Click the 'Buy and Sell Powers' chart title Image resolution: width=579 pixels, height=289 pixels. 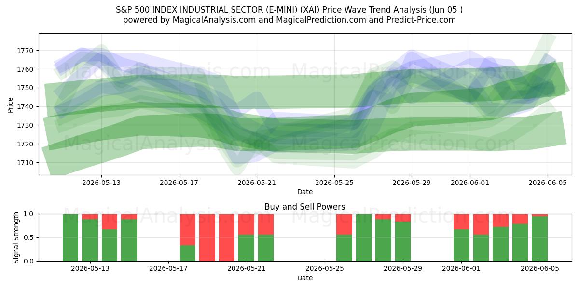(x=305, y=207)
